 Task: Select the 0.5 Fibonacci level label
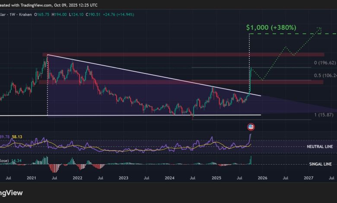tap(324, 76)
